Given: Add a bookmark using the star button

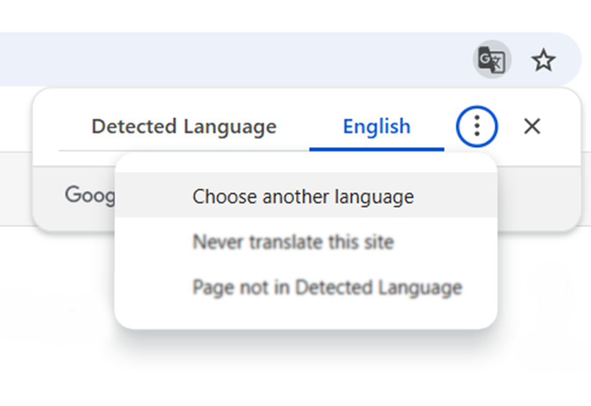Looking at the screenshot, I should click(x=543, y=60).
